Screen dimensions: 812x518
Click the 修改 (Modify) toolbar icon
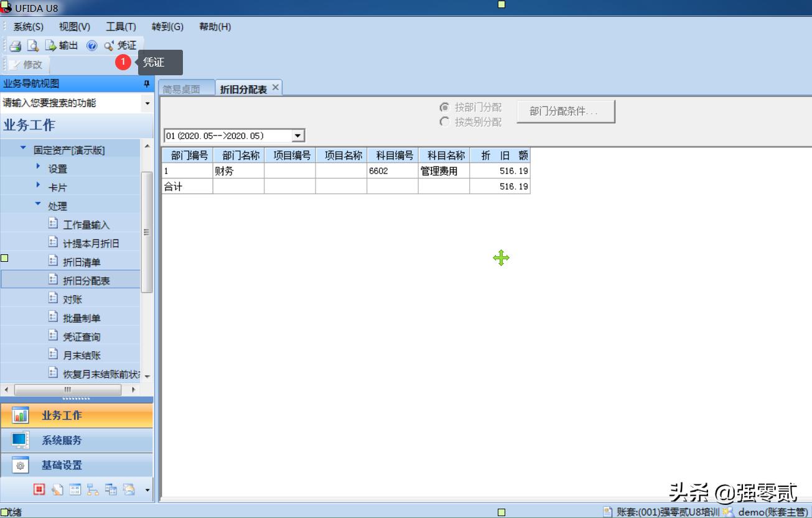(25, 64)
